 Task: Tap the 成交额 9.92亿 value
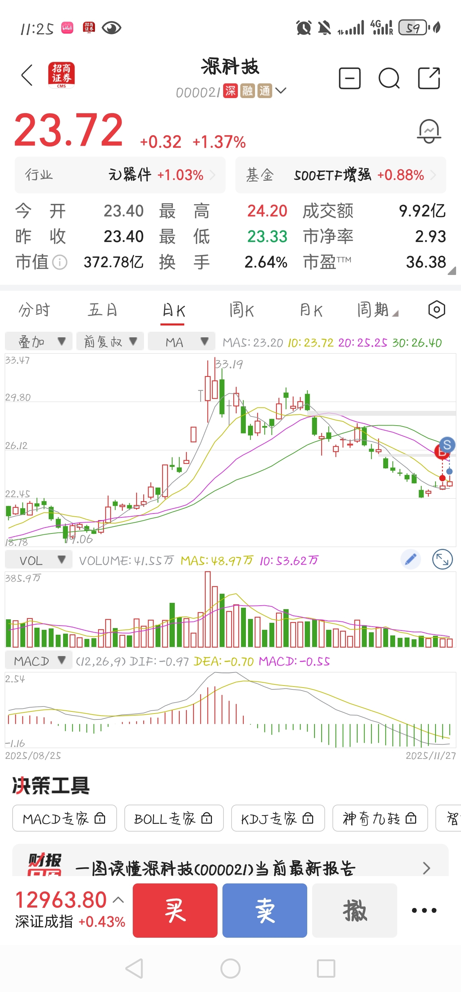pyautogui.click(x=422, y=211)
